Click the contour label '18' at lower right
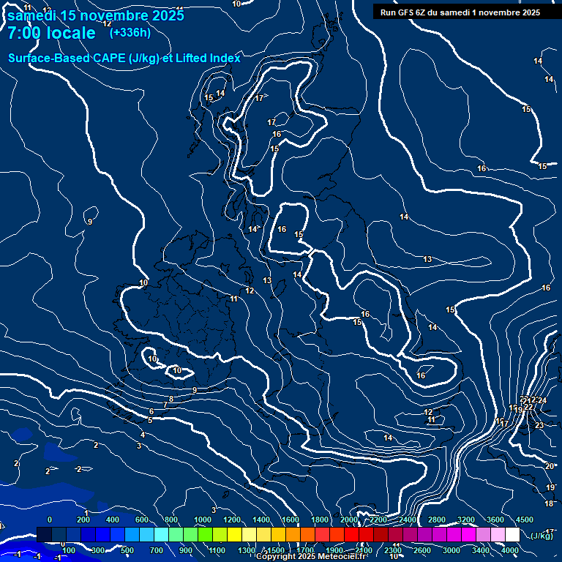562x562 pixels. 549,503
